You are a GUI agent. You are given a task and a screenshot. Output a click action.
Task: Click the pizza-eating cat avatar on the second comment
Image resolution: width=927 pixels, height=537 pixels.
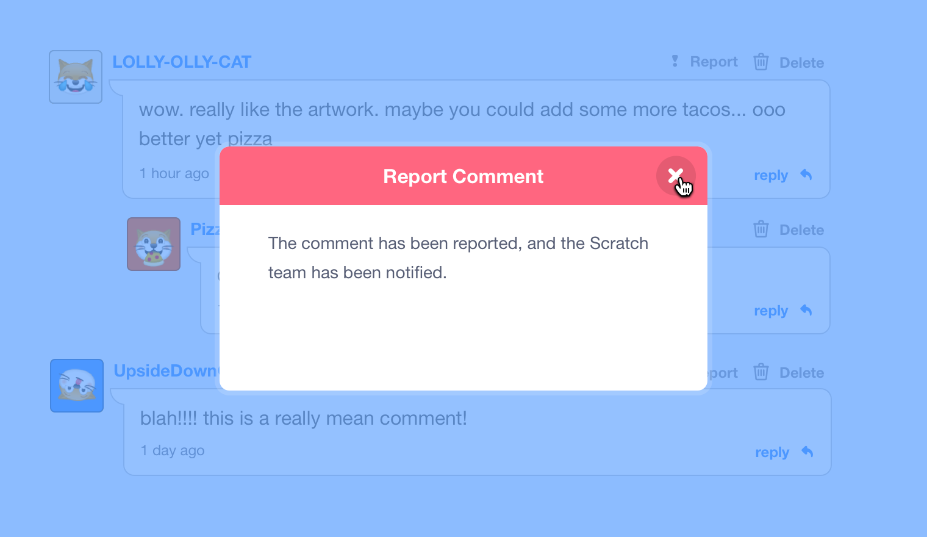point(153,243)
